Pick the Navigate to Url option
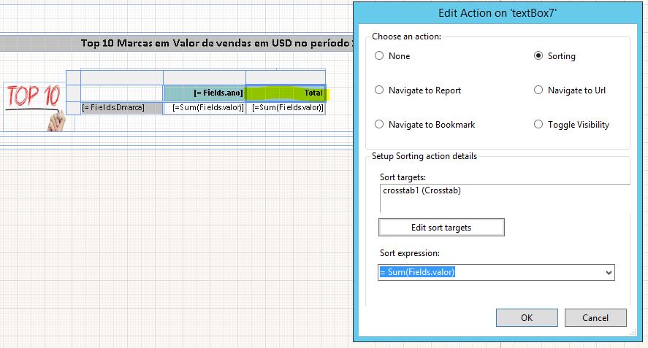Image resolution: width=648 pixels, height=348 pixels. [538, 90]
